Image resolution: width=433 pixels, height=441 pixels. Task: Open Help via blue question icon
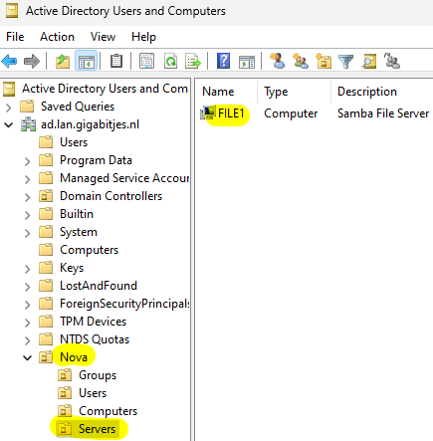click(224, 62)
